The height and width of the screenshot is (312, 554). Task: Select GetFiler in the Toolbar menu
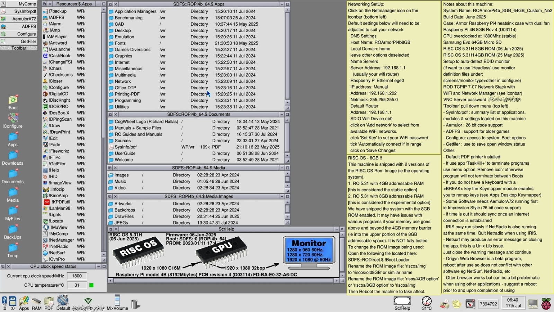19,41
